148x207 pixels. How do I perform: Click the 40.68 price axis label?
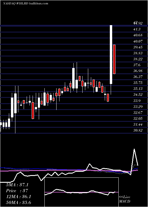(138, 35)
